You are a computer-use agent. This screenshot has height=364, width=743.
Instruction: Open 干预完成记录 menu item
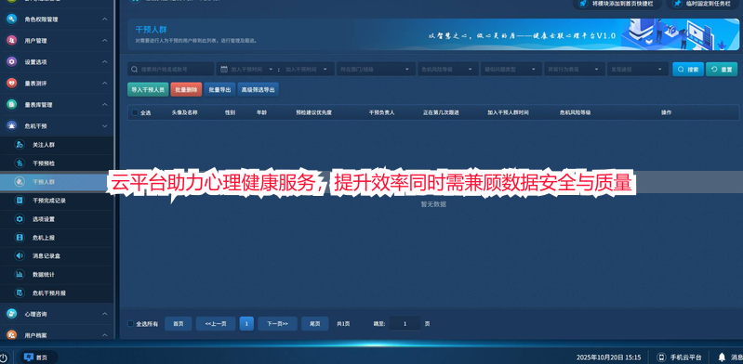coord(57,201)
